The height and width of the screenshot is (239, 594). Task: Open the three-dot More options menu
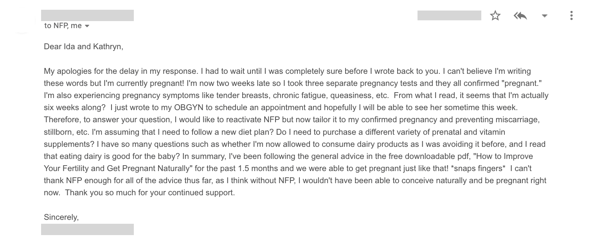571,16
